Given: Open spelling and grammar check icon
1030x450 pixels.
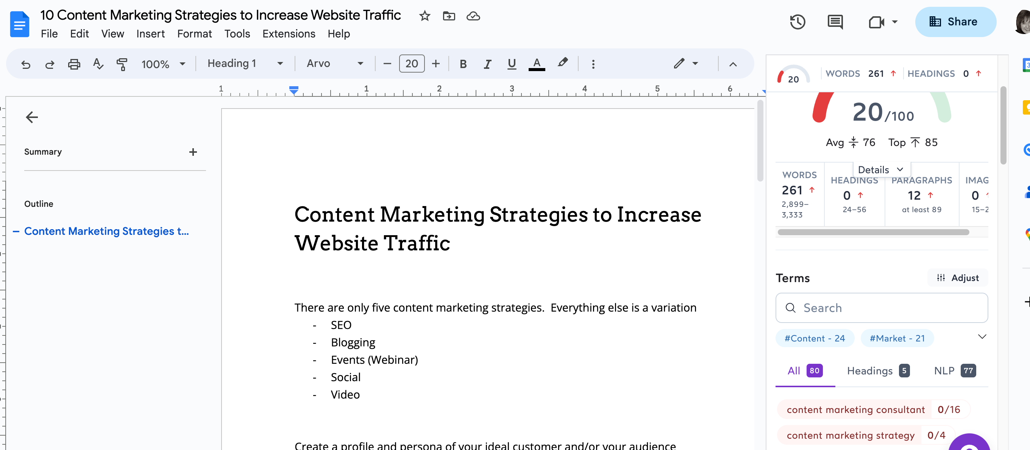Looking at the screenshot, I should coord(98,64).
